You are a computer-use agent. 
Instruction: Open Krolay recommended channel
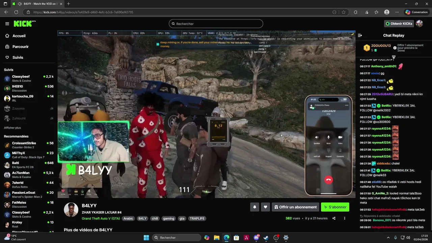[x=29, y=224]
